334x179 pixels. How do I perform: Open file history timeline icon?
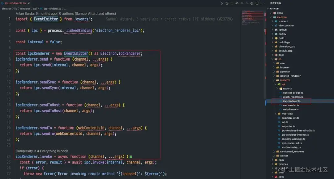(227, 3)
